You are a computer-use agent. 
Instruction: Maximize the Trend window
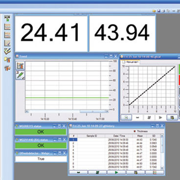click(111, 56)
